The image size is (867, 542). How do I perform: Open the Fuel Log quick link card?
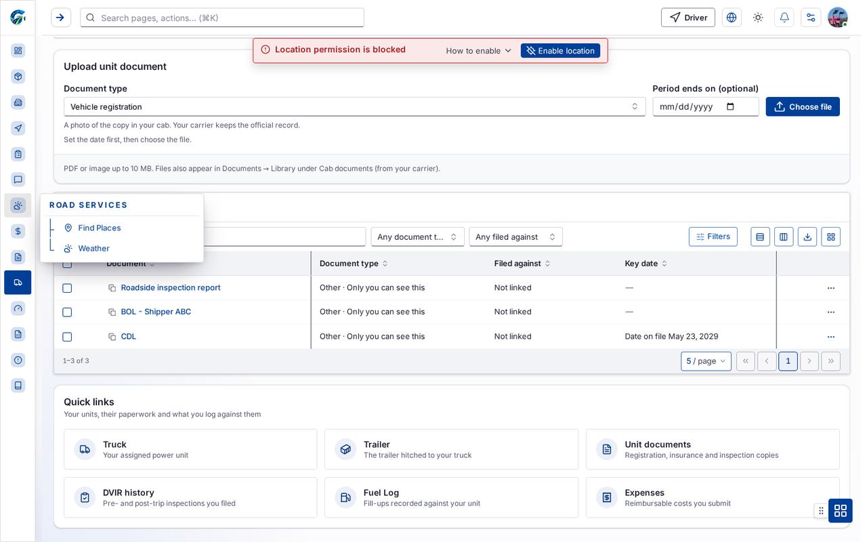pos(451,497)
